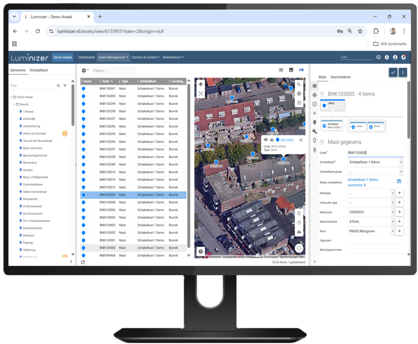Open Connect & Control menu
This screenshot has width=418, height=344.
click(x=145, y=57)
